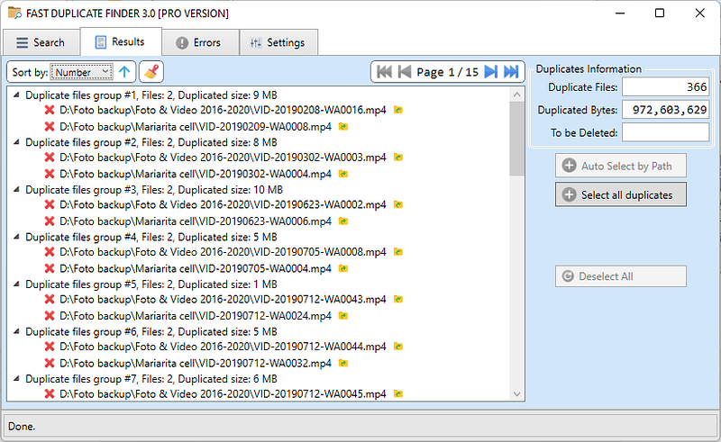The height and width of the screenshot is (442, 721).
Task: Toggle red X mark on VID-20190623-WA0002.mp4
Action: pos(50,204)
